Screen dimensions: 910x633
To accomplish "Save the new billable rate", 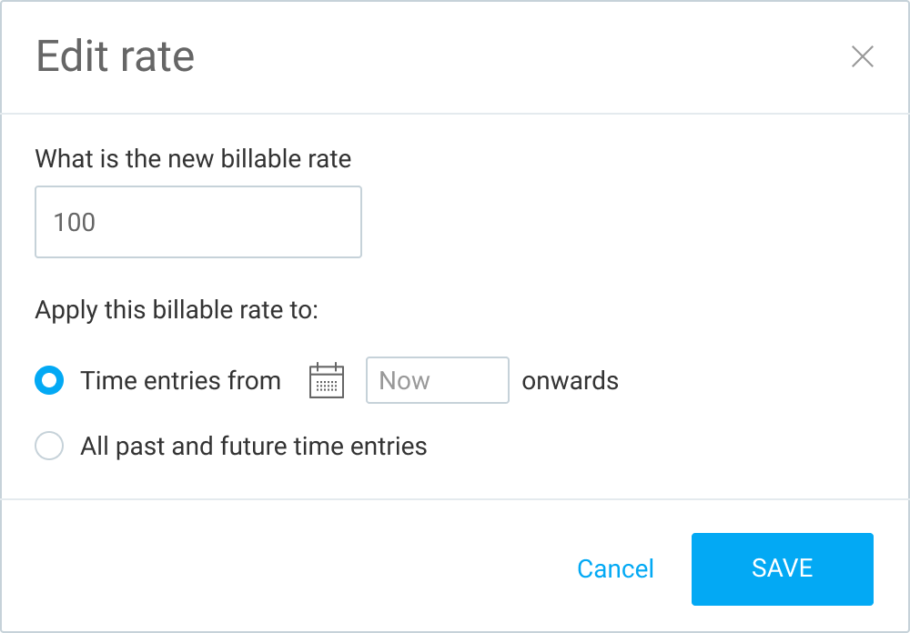I will tap(782, 568).
